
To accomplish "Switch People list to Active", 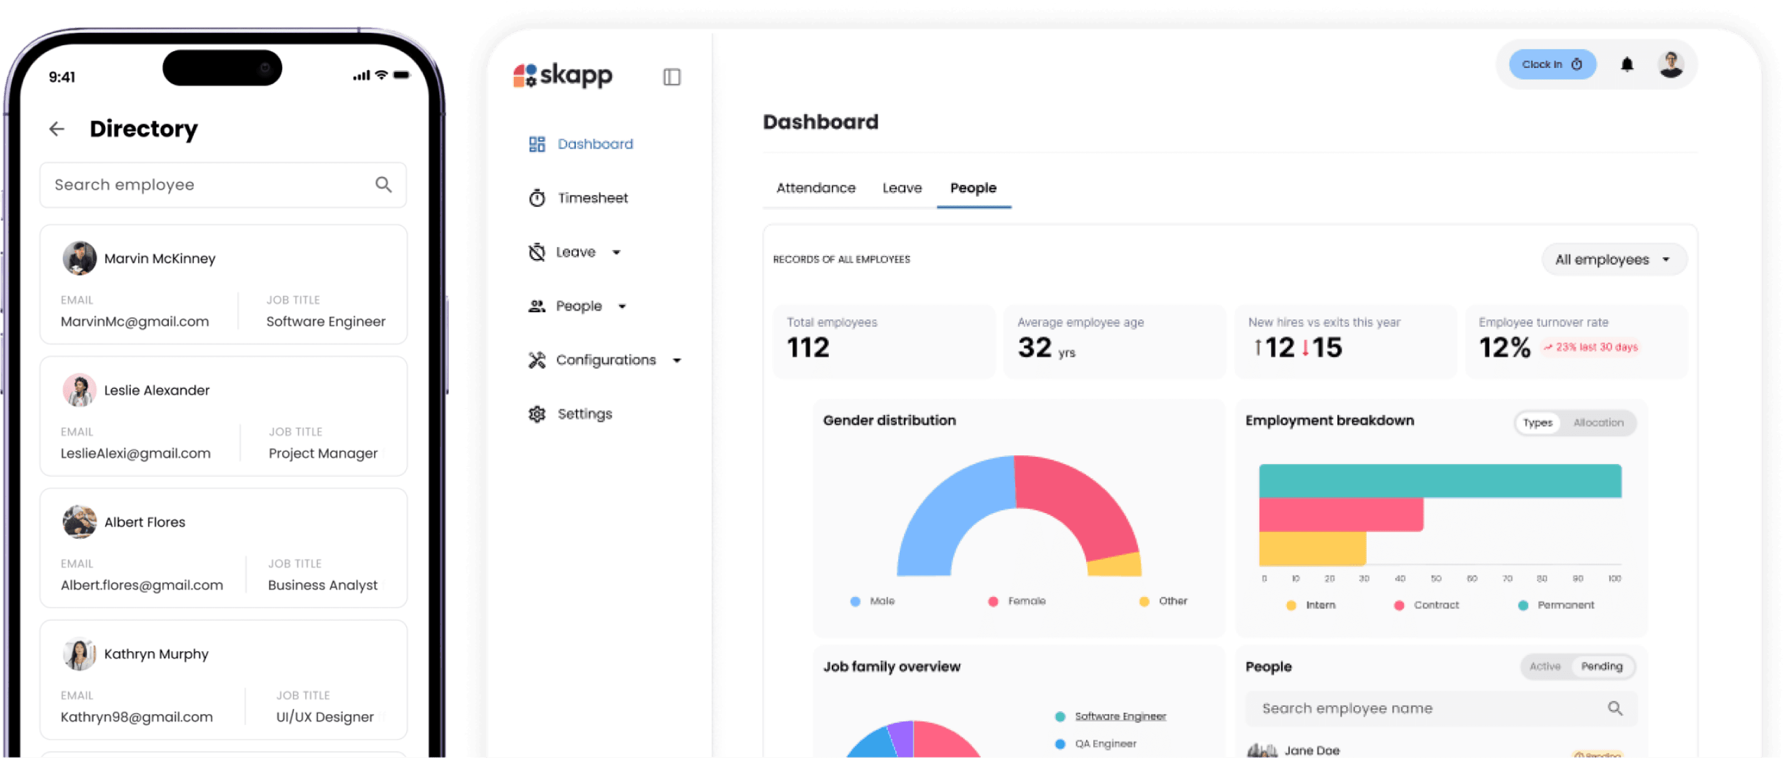I will [x=1544, y=666].
